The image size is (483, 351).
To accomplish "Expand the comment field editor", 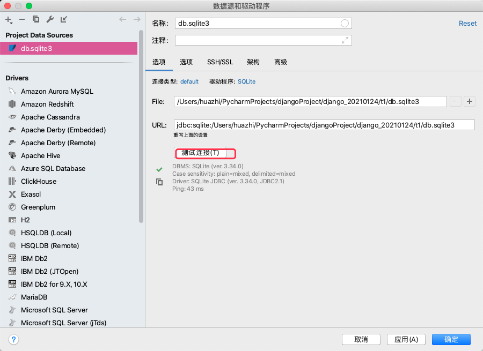I will click(x=345, y=40).
